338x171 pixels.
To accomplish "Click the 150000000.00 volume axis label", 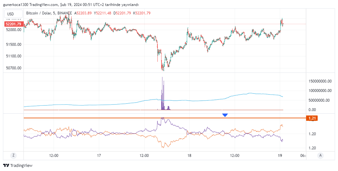I will click(320, 81).
